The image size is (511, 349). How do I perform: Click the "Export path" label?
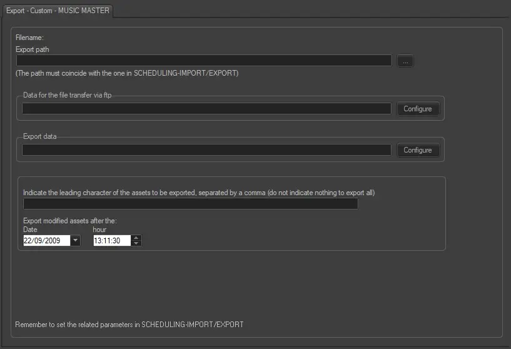tap(33, 49)
